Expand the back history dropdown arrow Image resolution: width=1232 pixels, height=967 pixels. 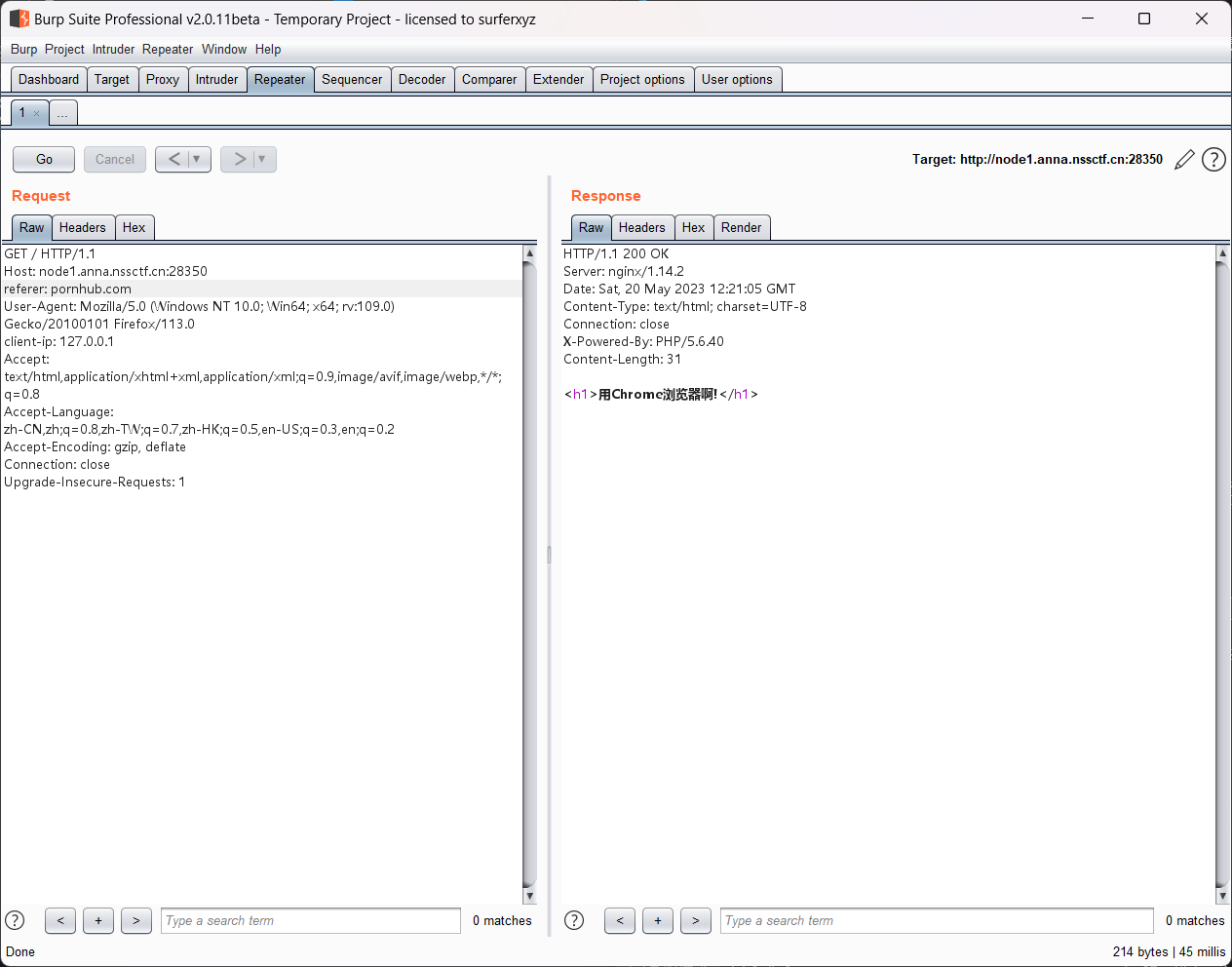click(x=197, y=159)
